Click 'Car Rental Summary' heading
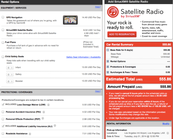This screenshot has height=139, width=173. point(120,45)
